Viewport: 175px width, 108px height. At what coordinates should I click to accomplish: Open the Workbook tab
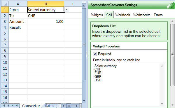point(123,15)
